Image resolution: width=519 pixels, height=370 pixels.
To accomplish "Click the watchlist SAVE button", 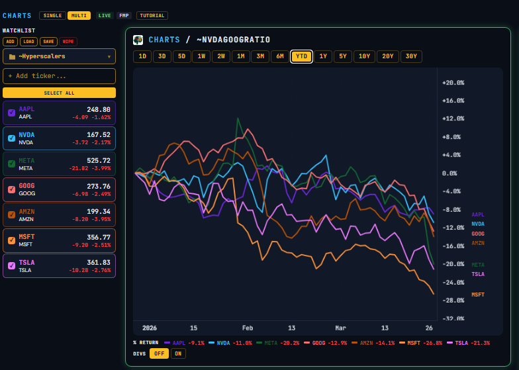I will pyautogui.click(x=48, y=42).
